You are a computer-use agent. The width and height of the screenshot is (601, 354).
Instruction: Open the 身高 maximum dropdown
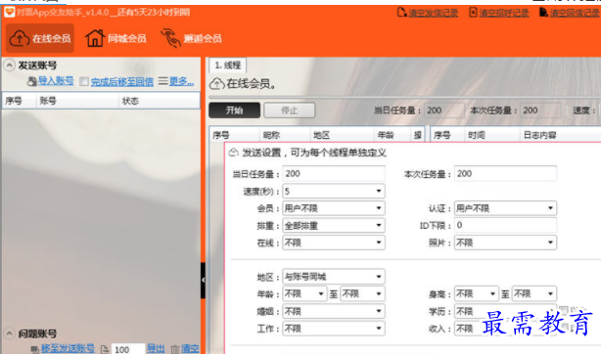(534, 293)
